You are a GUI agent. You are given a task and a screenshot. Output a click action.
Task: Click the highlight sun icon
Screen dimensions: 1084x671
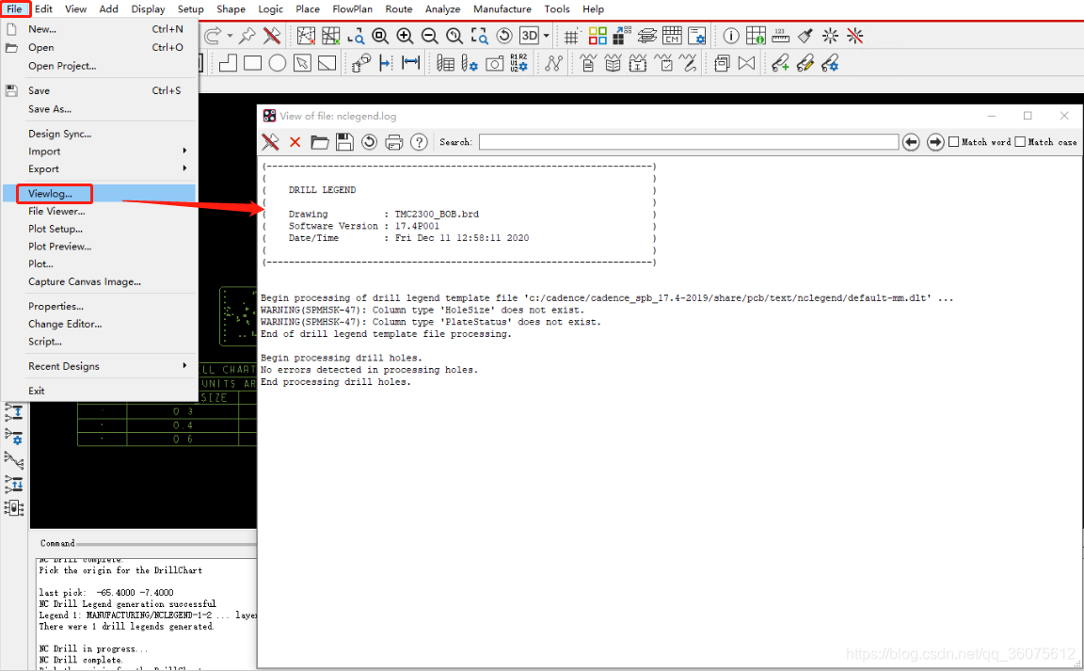pyautogui.click(x=830, y=36)
